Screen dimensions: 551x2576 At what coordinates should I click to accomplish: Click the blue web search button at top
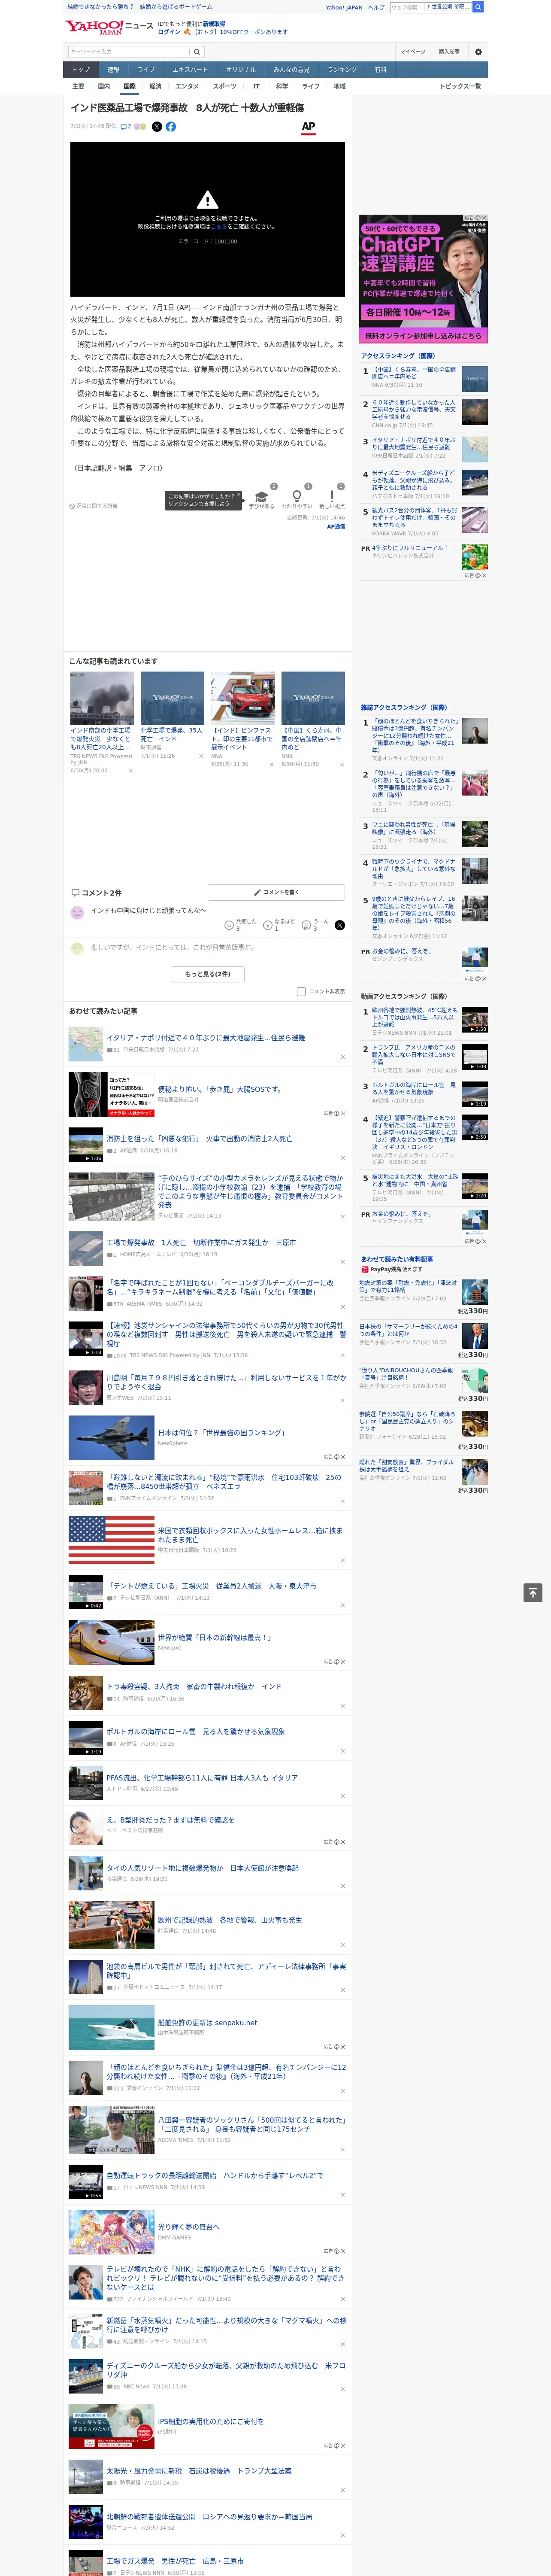(x=478, y=7)
